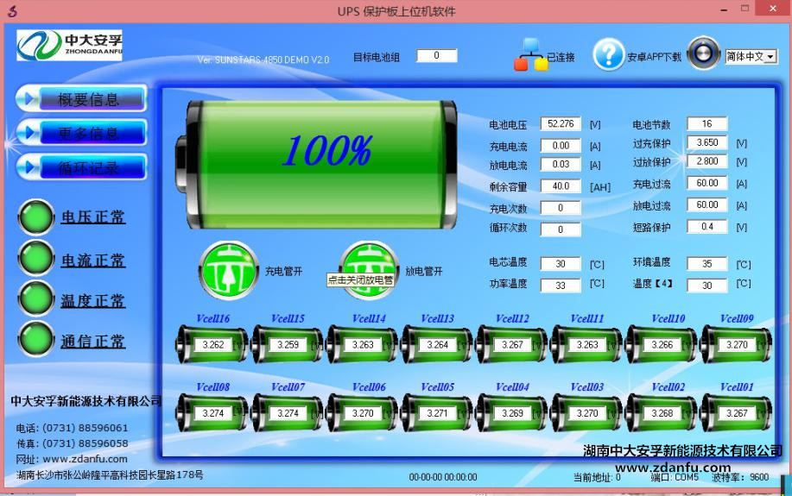
Task: Click the Vcell09 battery cell icon
Action: click(x=736, y=345)
